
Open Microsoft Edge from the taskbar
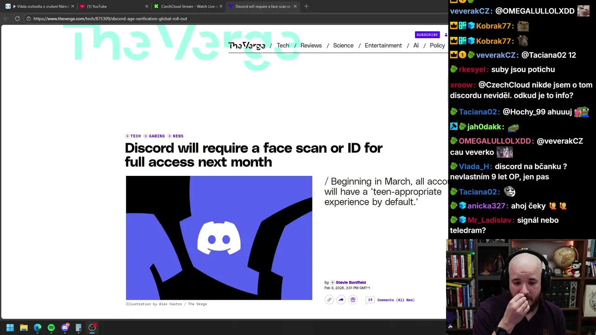(37, 328)
